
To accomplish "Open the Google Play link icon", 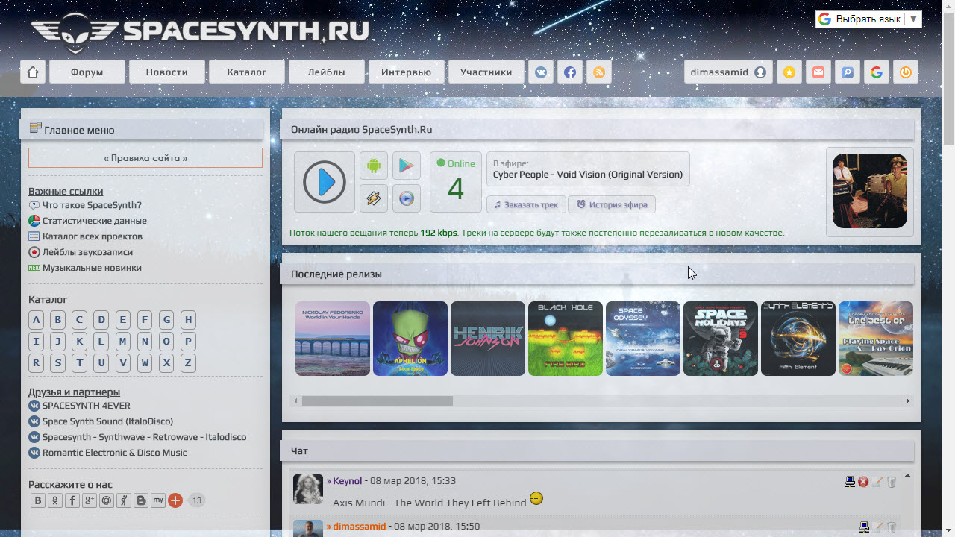I will (x=407, y=166).
